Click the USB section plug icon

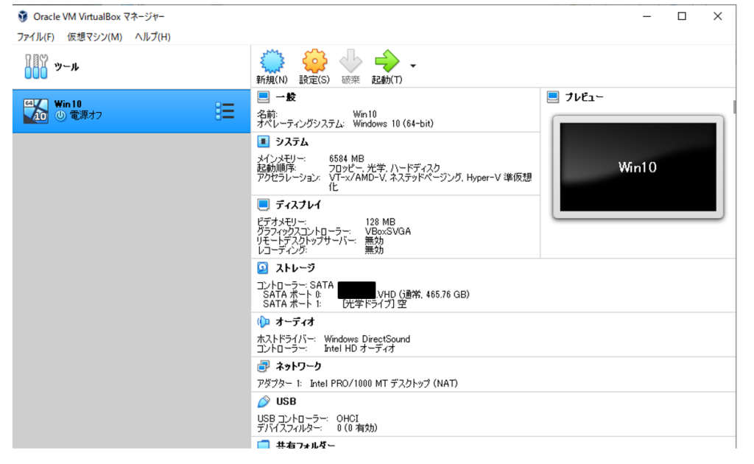point(263,401)
